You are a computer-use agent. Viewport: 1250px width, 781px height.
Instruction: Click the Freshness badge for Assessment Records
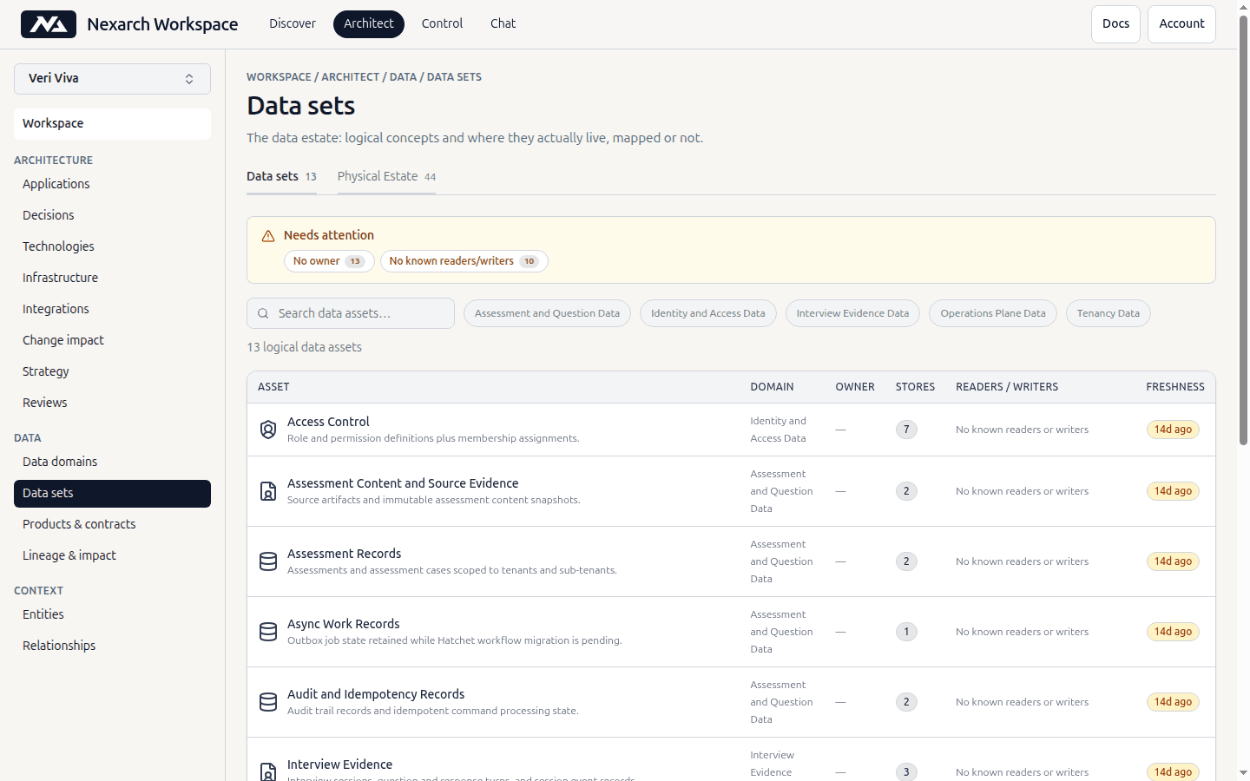[x=1173, y=561]
